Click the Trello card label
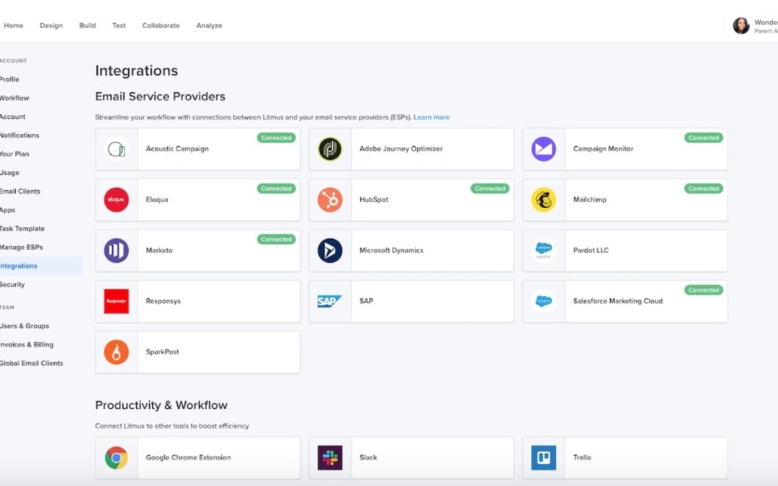Screen dimensions: 778x486 [x=582, y=458]
